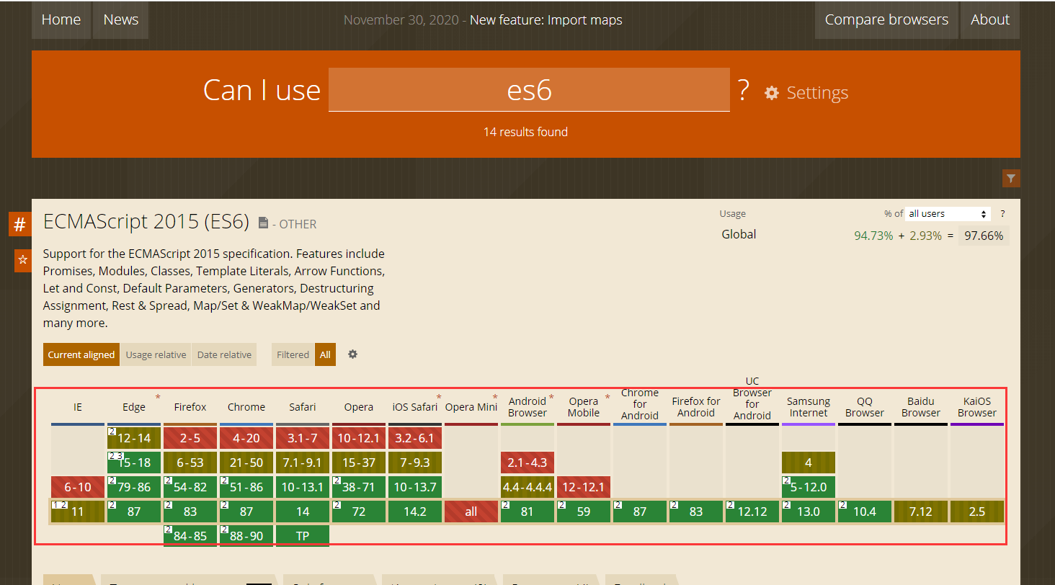This screenshot has width=1055, height=585.
Task: Open table settings gear beside All
Action: pyautogui.click(x=352, y=354)
